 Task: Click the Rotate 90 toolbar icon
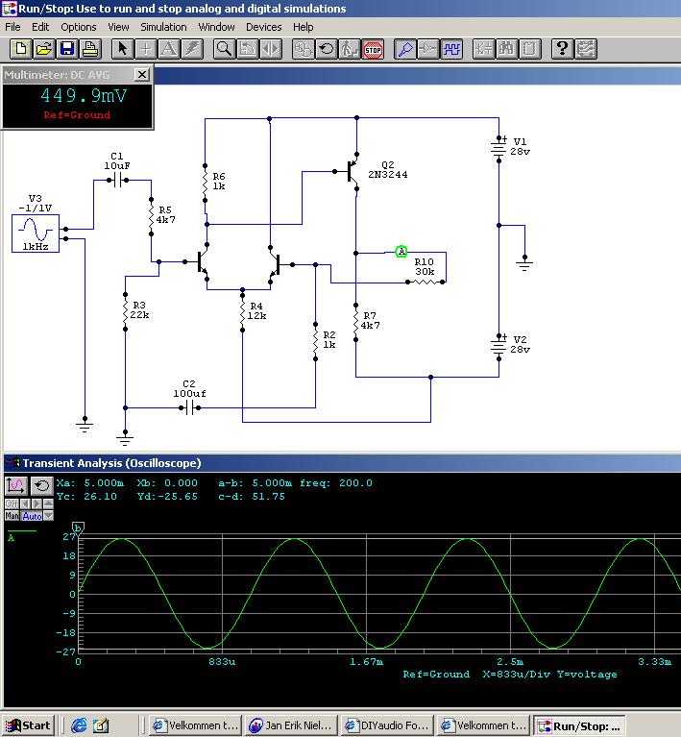click(x=247, y=49)
